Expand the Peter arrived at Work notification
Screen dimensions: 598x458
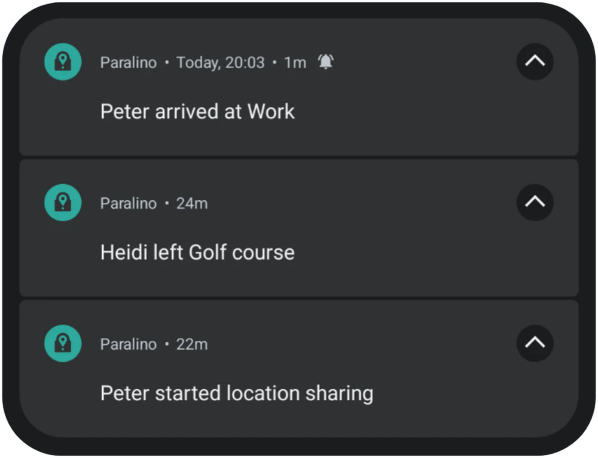coord(535,62)
